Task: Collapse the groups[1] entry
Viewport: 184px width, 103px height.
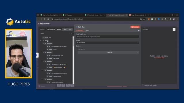Action: (x=43, y=52)
